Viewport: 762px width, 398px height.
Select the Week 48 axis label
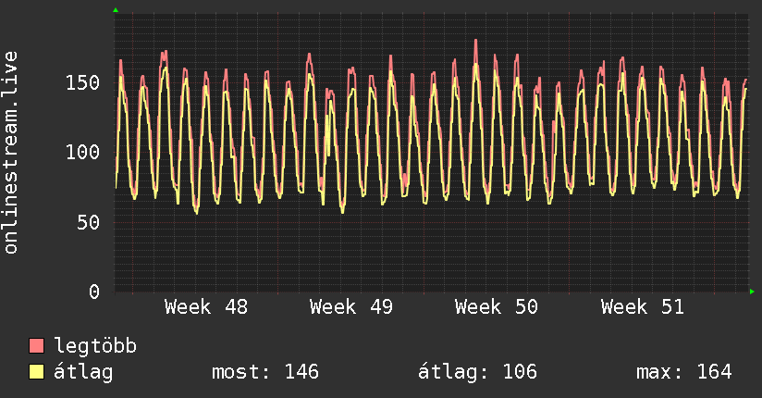206,307
